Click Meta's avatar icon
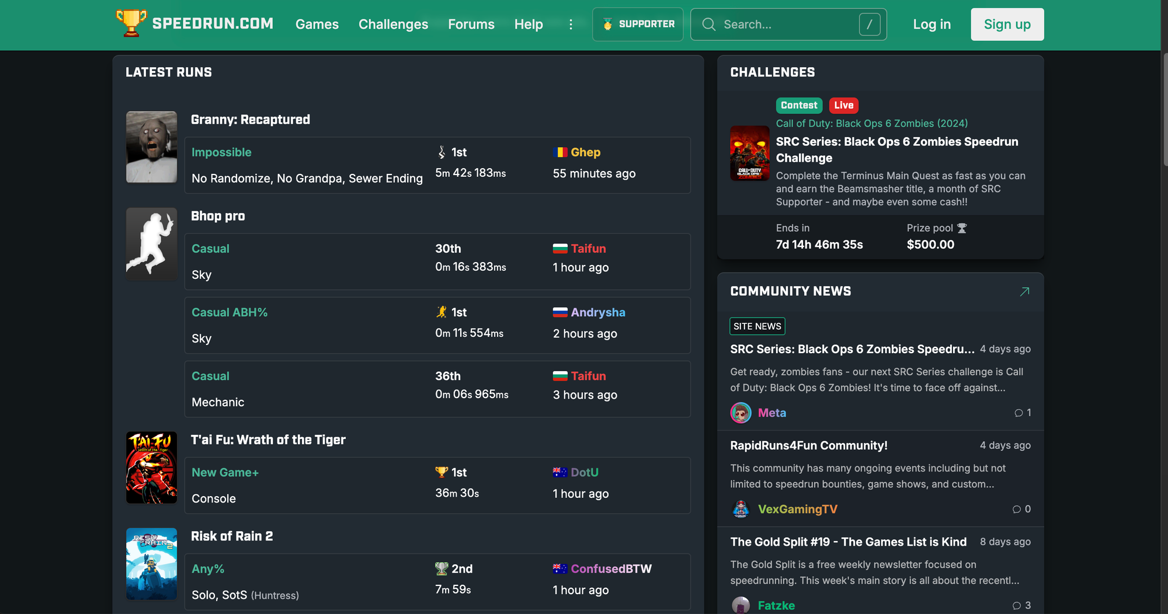Screen dimensions: 1168x614 (741, 413)
